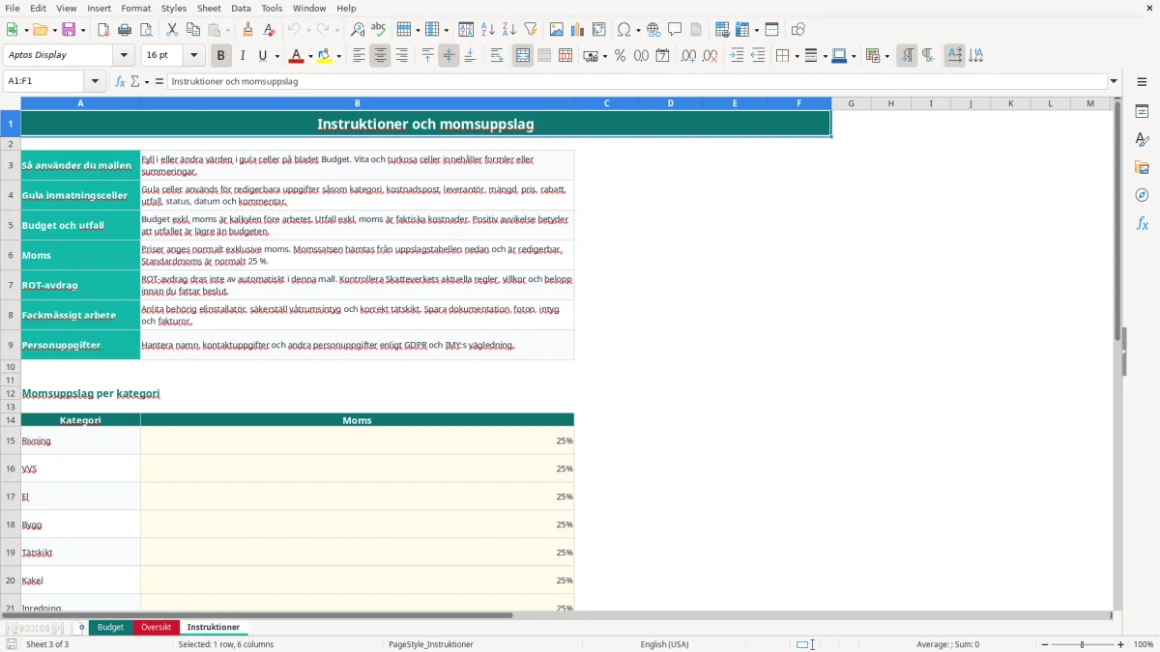The width and height of the screenshot is (1160, 652).
Task: Toggle Align Right
Action: click(x=401, y=56)
